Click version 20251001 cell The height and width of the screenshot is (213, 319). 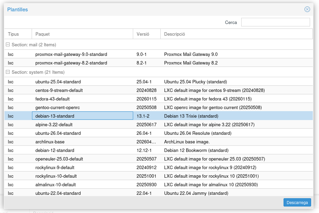pos(147,176)
